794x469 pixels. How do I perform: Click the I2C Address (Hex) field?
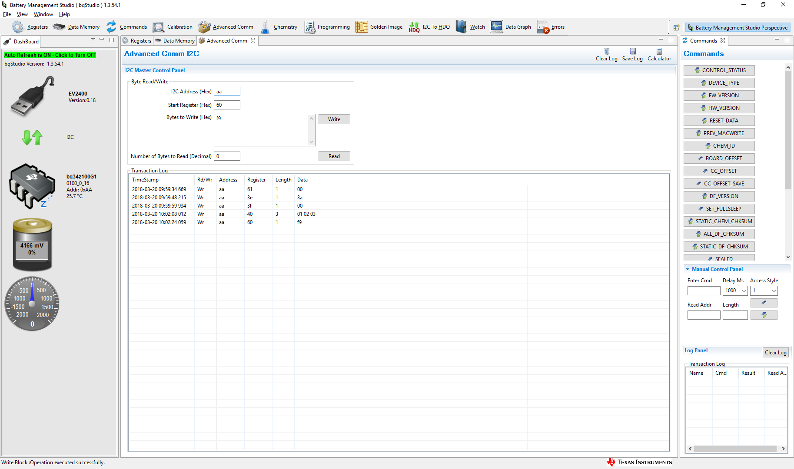click(227, 92)
